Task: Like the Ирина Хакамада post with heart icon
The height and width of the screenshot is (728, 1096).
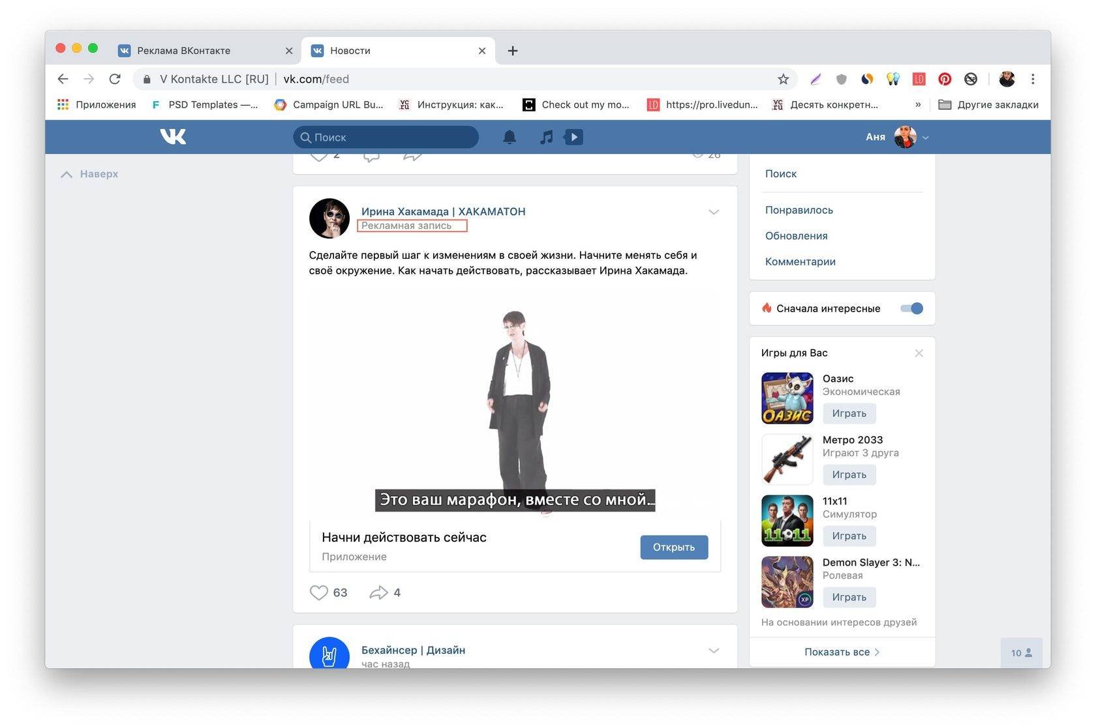Action: click(318, 592)
